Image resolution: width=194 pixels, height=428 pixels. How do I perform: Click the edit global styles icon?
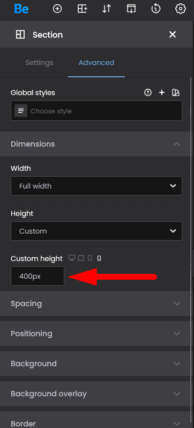(x=176, y=92)
